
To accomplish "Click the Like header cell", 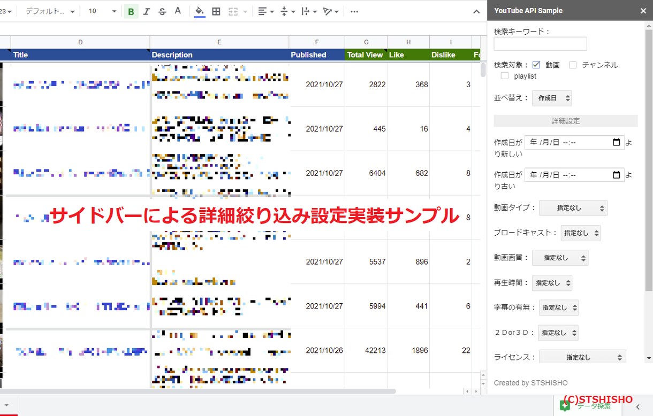I will pos(408,55).
